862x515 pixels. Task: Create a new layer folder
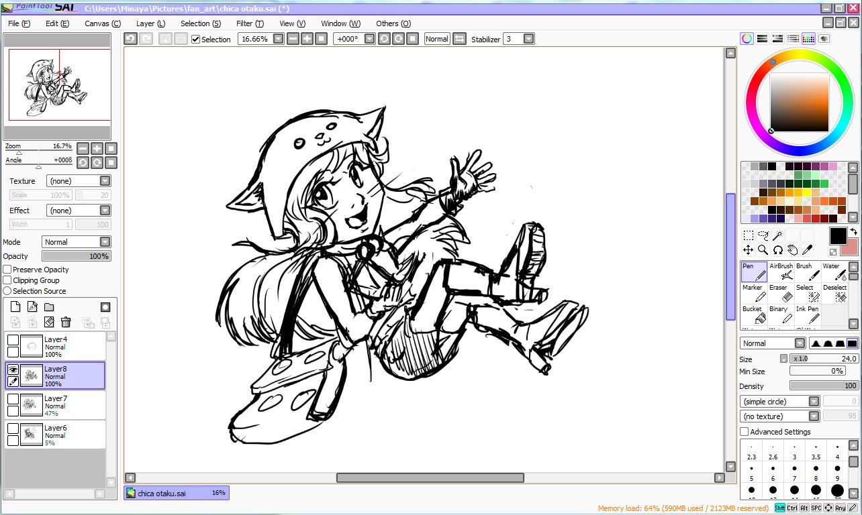point(49,307)
